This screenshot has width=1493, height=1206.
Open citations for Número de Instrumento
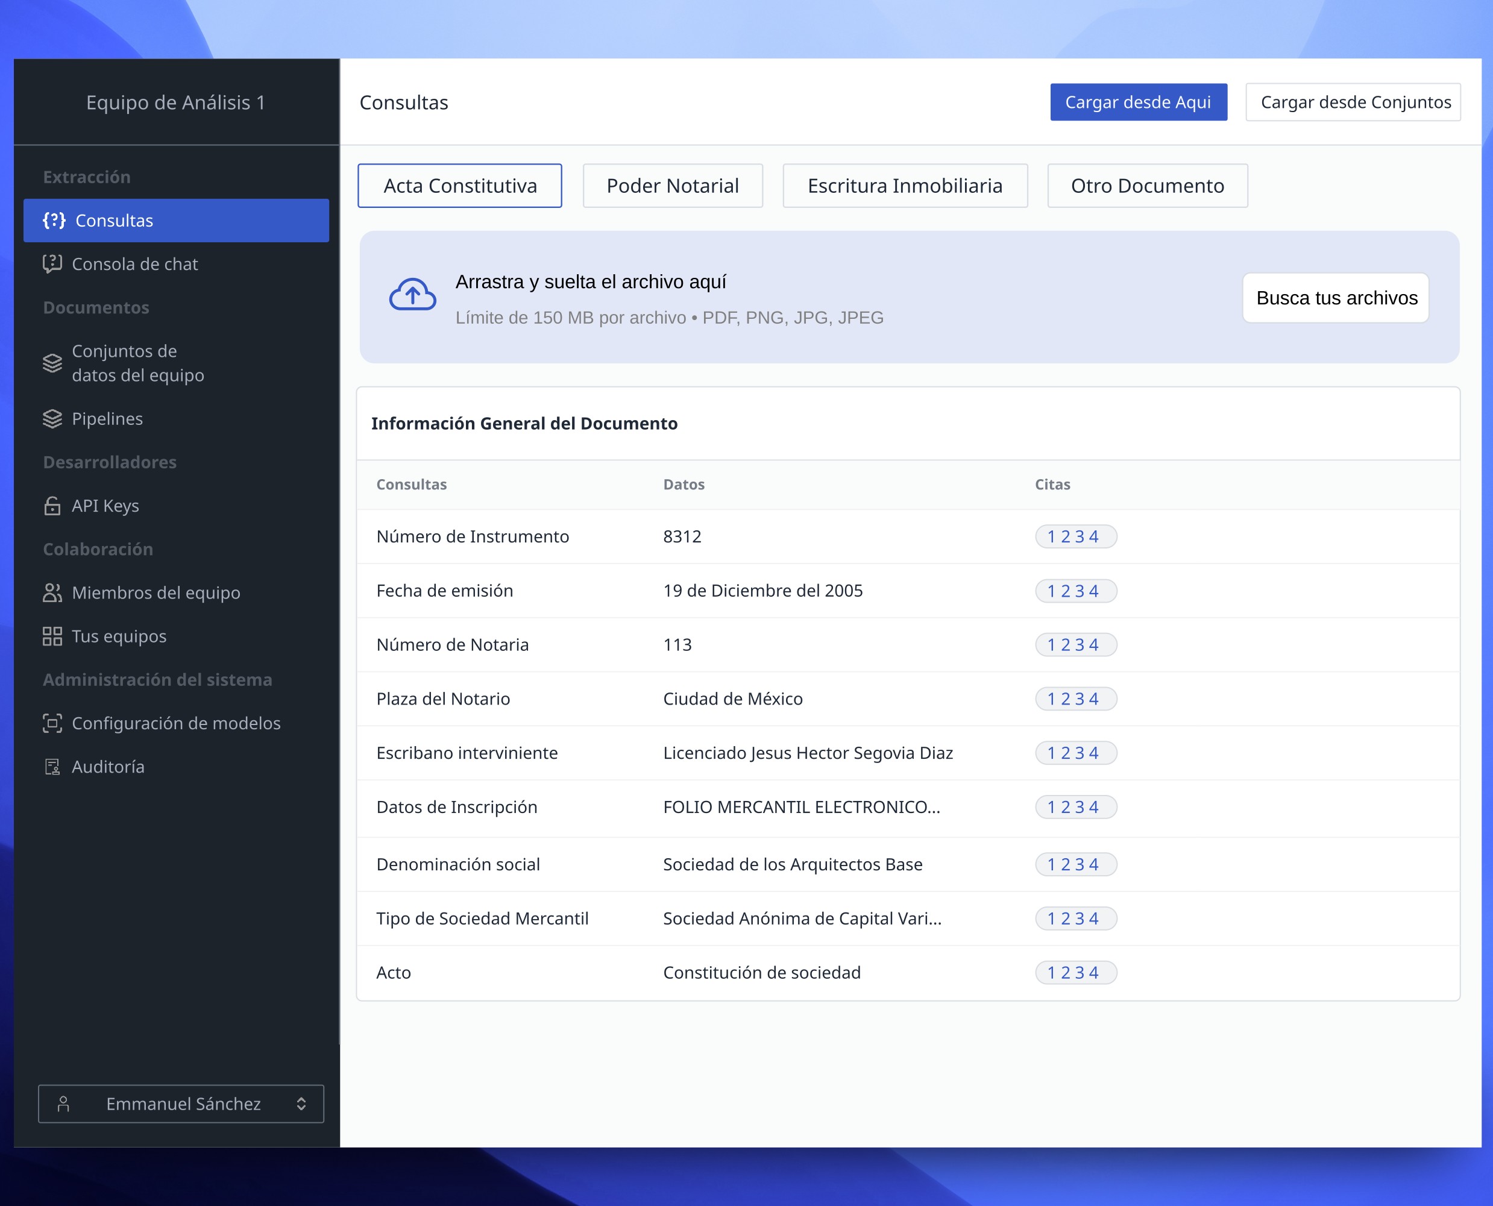[1076, 536]
